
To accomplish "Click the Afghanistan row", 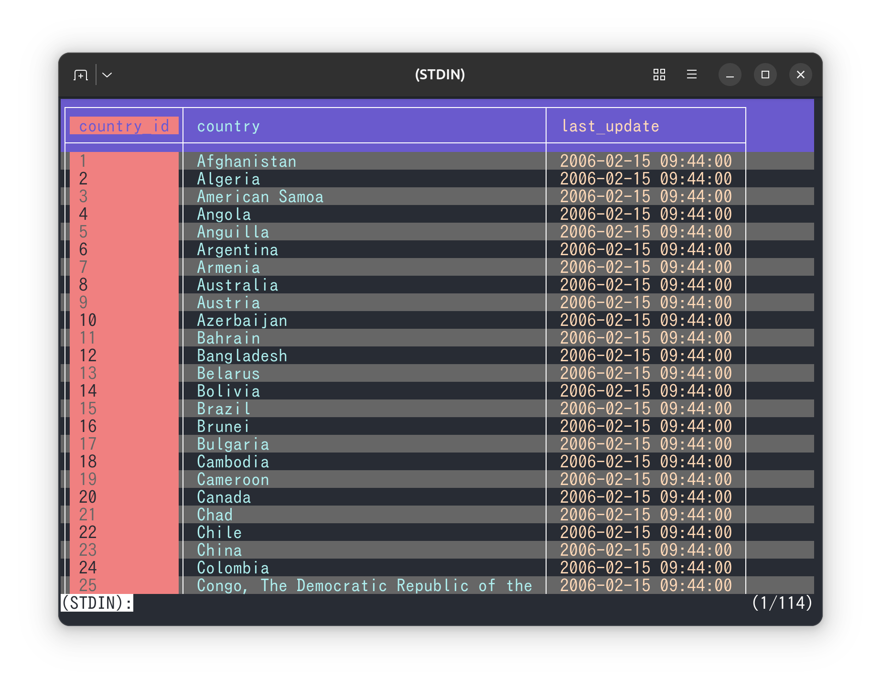I will point(437,161).
